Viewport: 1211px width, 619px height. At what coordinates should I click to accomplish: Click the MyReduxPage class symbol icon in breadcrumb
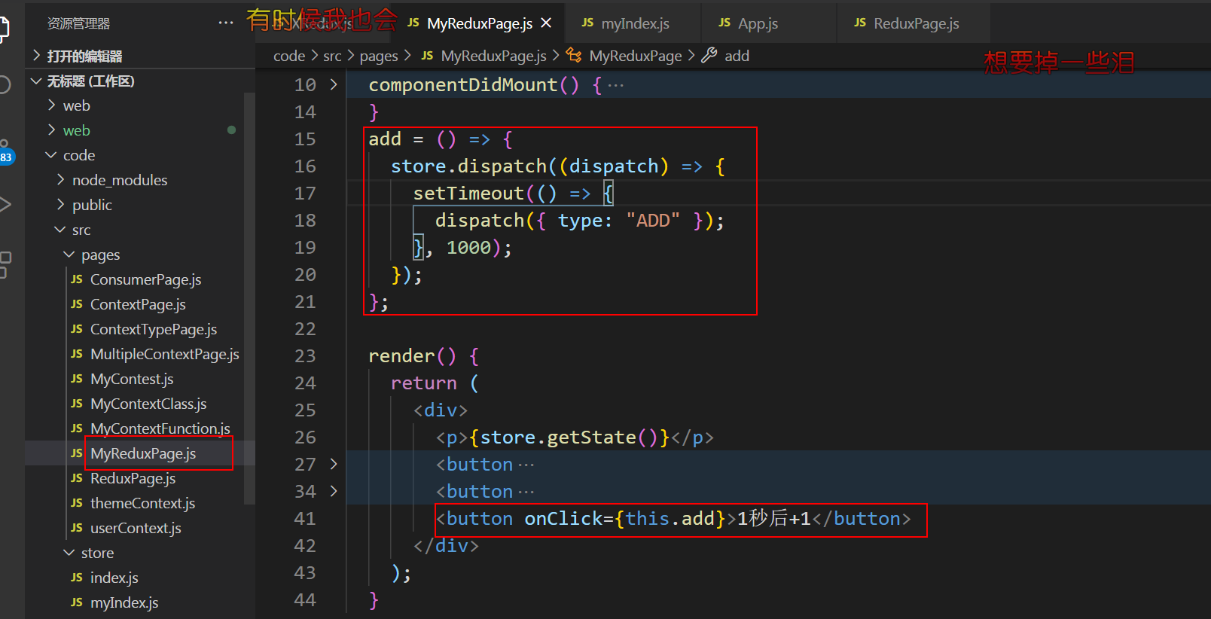click(574, 56)
